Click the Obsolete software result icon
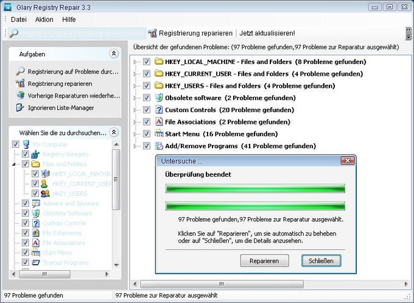This screenshot has width=414, height=303. point(159,98)
